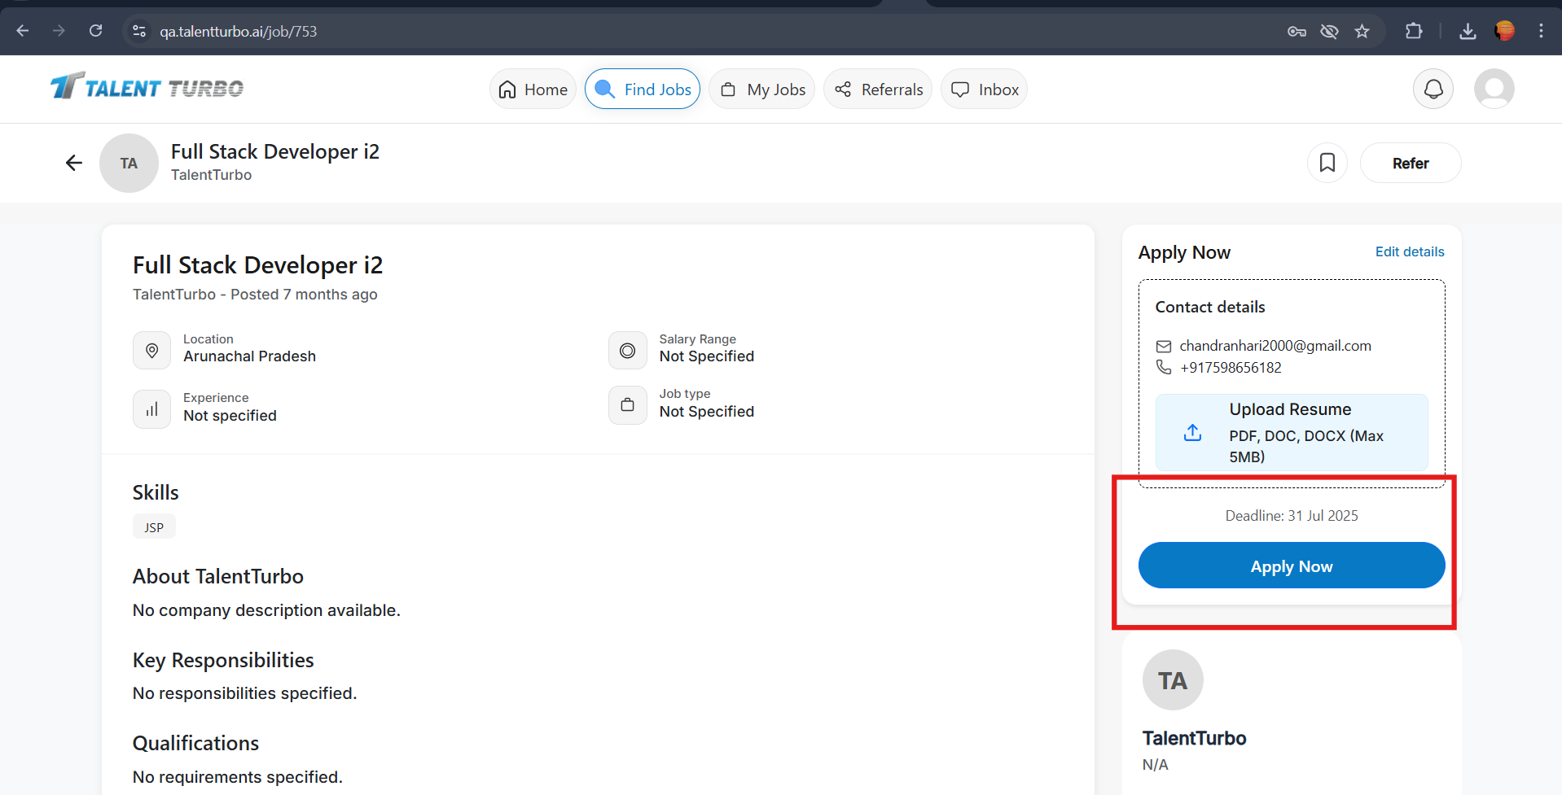Click Edit details link
The image size is (1562, 795).
click(1410, 251)
